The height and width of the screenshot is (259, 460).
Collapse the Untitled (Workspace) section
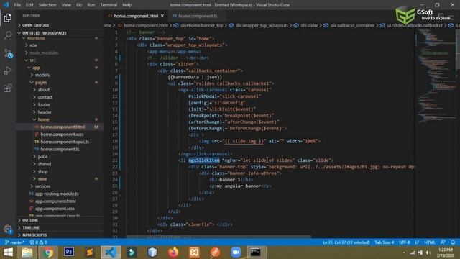click(60, 33)
